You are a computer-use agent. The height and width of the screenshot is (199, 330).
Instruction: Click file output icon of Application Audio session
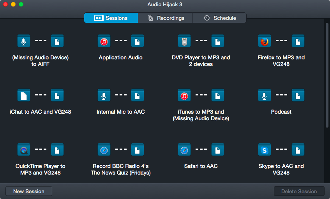[138, 41]
